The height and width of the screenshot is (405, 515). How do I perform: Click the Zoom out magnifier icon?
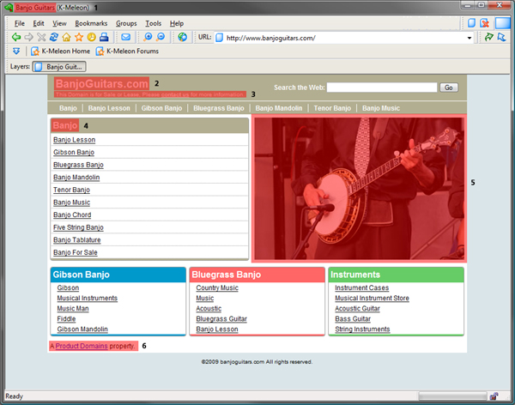pos(161,37)
